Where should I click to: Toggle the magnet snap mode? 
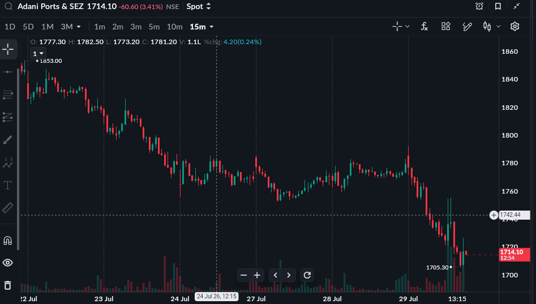point(7,241)
